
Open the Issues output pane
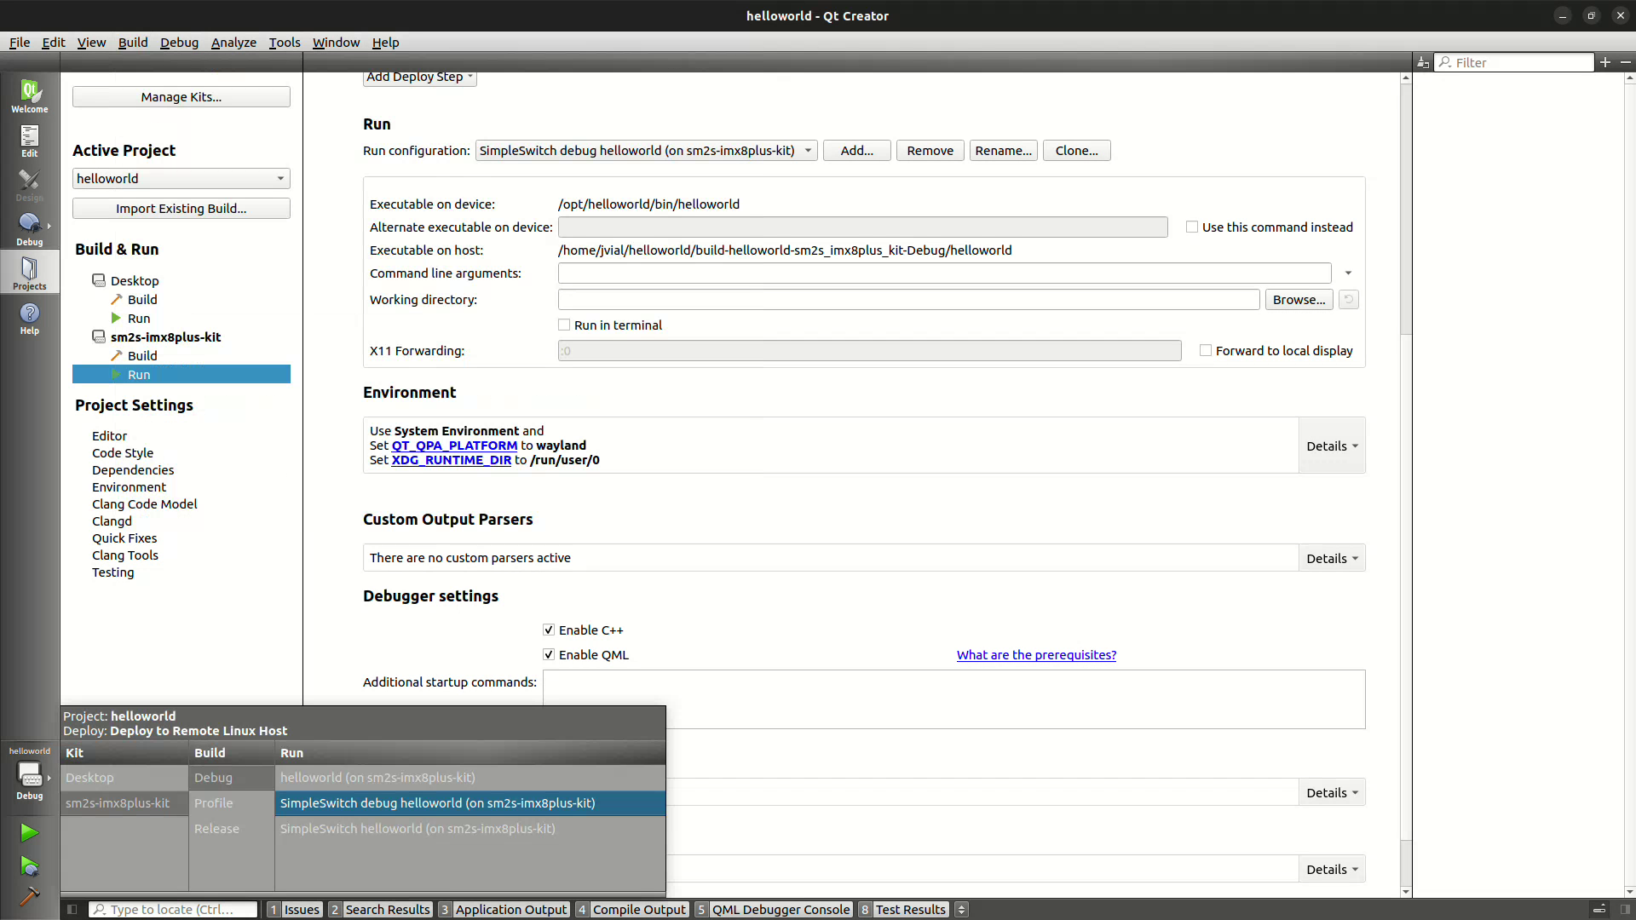coord(294,910)
